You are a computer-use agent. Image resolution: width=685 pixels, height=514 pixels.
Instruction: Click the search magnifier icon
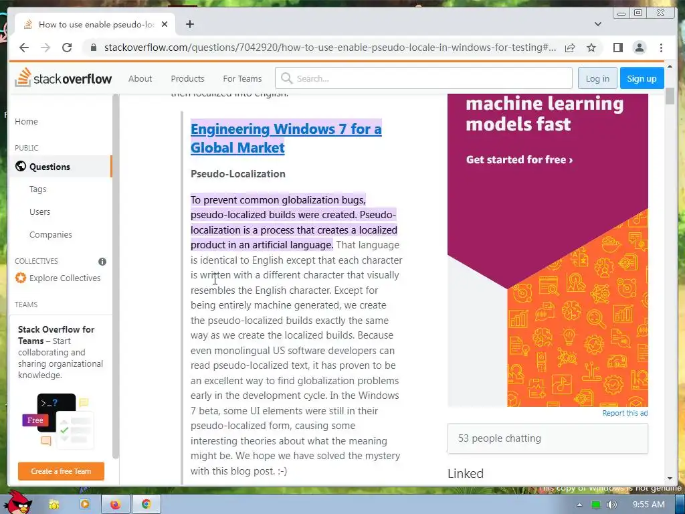click(x=286, y=78)
